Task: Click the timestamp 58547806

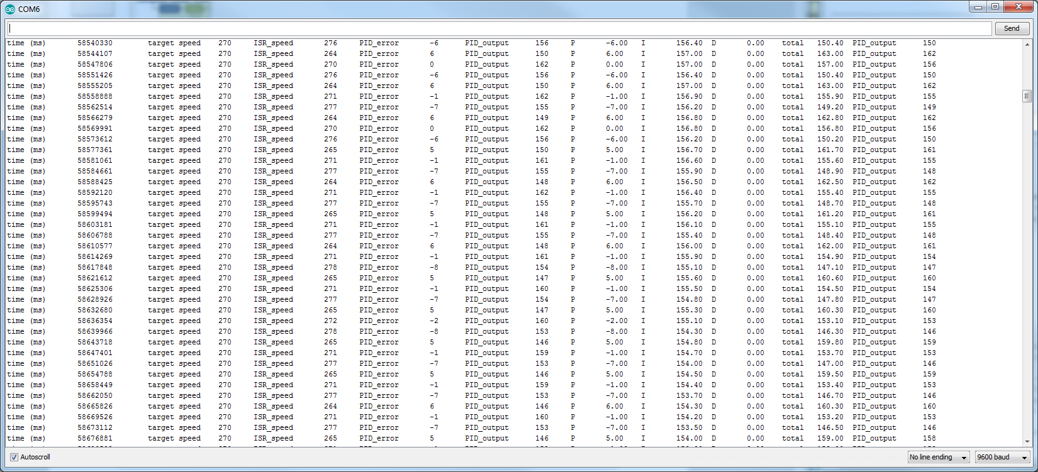Action: (95, 64)
